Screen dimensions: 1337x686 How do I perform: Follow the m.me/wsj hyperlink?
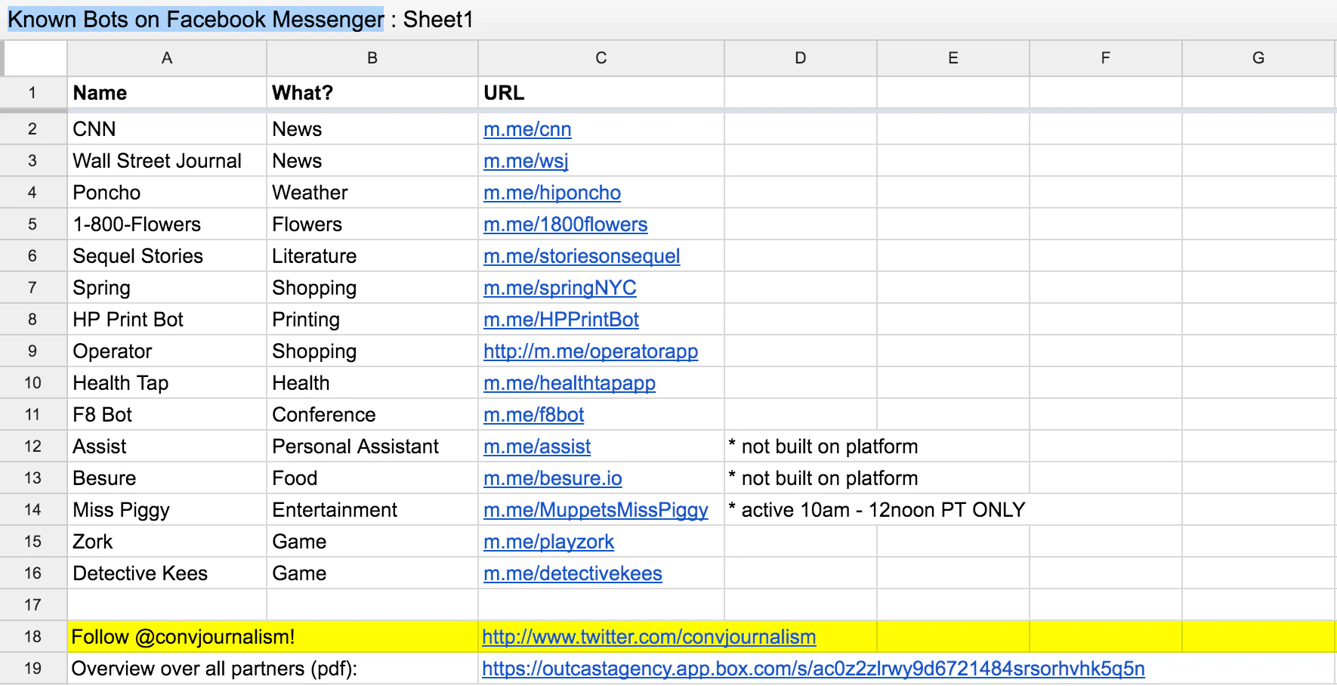tap(525, 160)
